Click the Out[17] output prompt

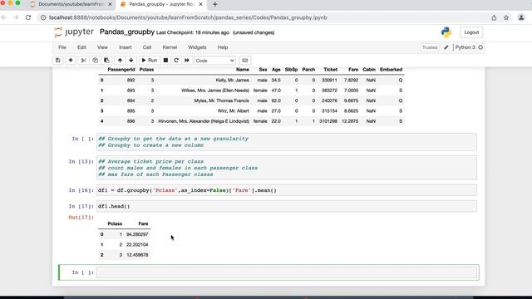(81, 218)
